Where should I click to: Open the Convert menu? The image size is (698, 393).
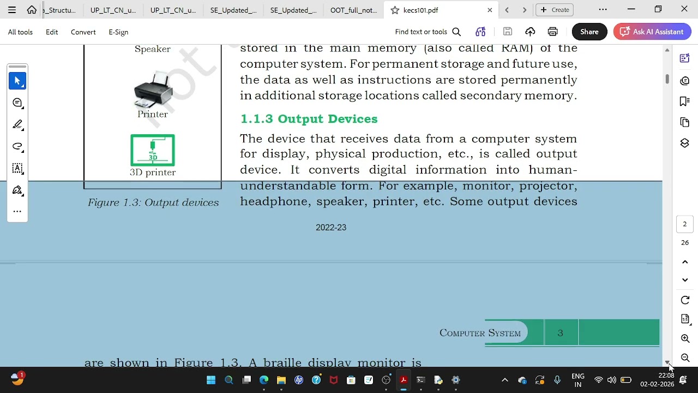[x=83, y=32]
